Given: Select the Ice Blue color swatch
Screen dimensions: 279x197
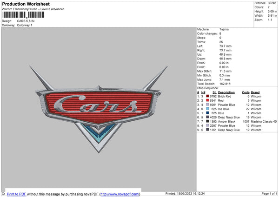Looking at the screenshot, I should (x=207, y=109).
